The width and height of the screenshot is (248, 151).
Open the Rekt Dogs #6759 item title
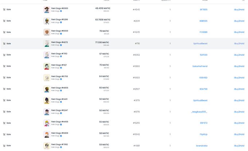tap(59, 76)
